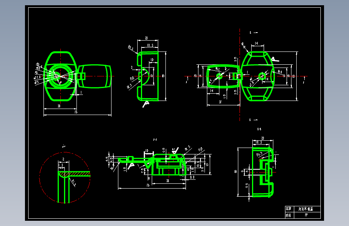Click the 10 dimension inside the top-middle side view

coord(152,60)
